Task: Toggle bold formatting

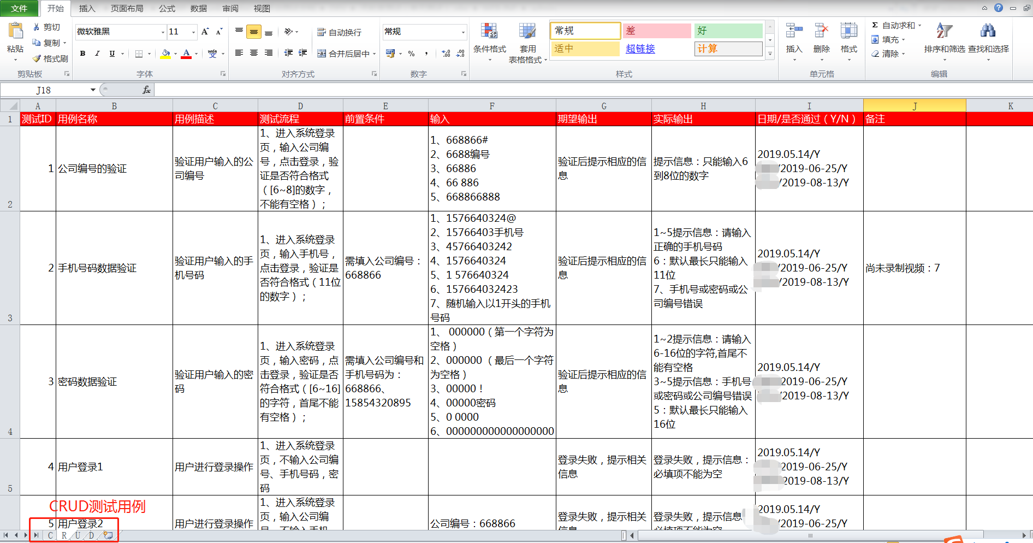Action: click(82, 54)
